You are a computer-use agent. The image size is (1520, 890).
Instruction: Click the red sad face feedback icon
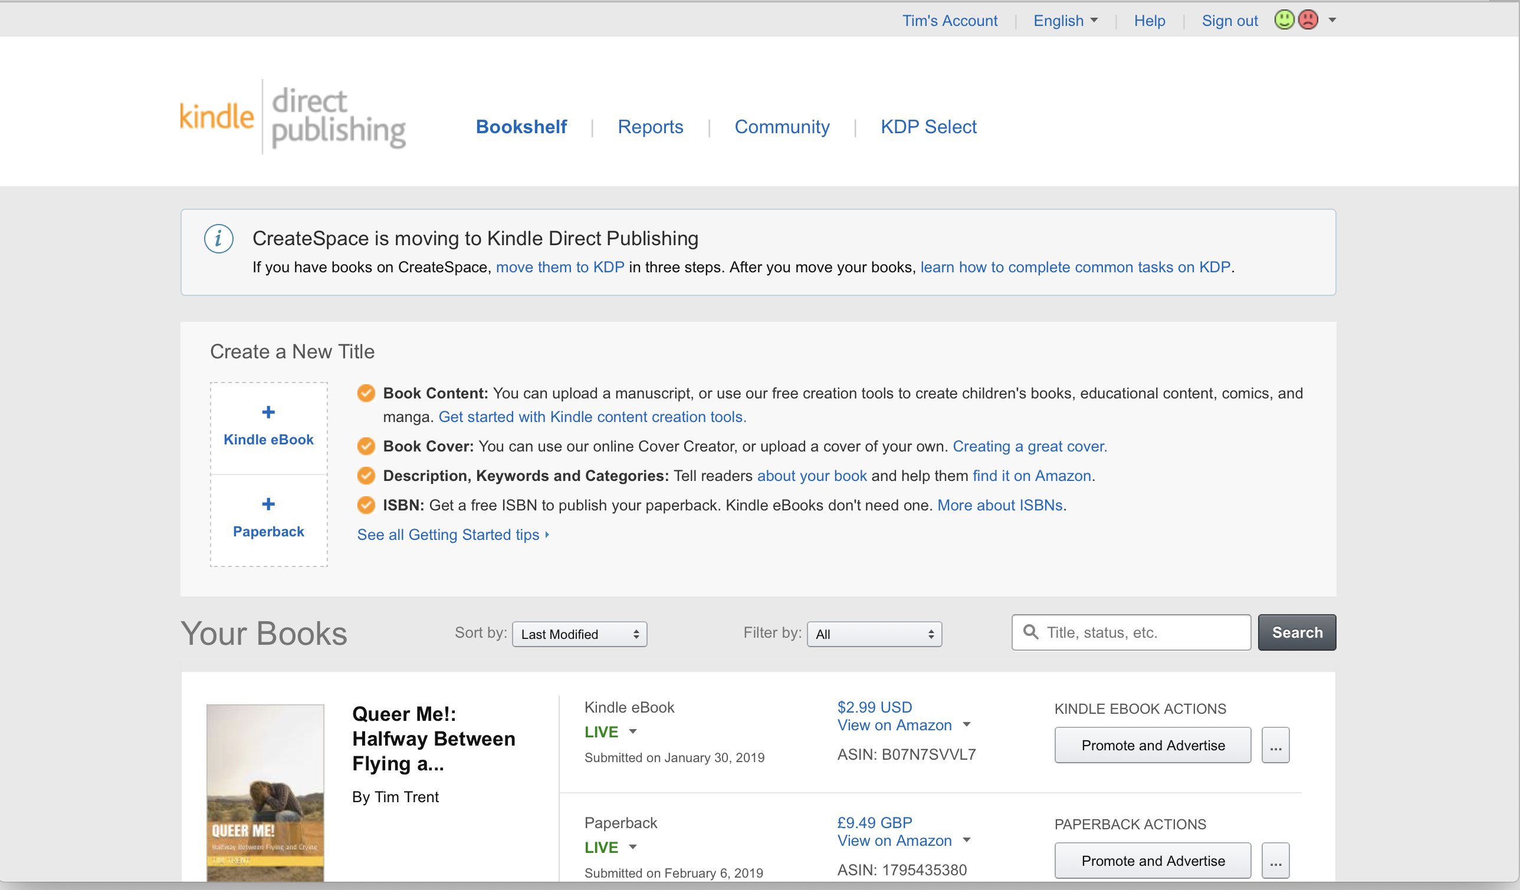click(x=1308, y=20)
